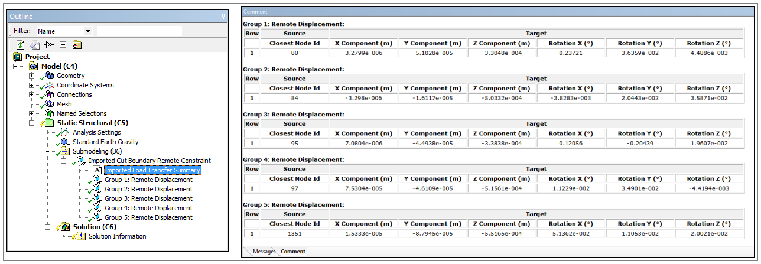This screenshot has width=761, height=264.
Task: Click the Solution (C6) node icon
Action: point(65,227)
